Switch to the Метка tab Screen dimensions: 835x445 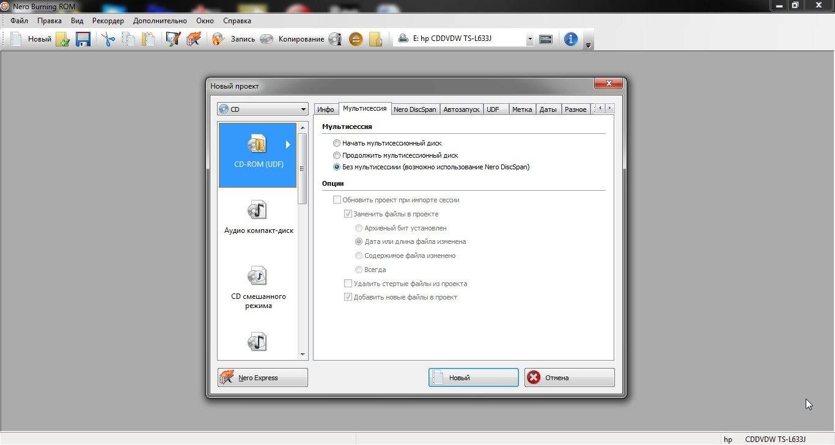click(522, 109)
